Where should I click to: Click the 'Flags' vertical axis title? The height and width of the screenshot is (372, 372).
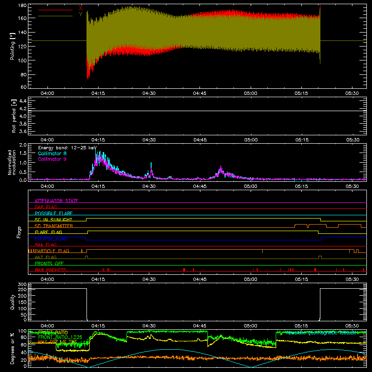click(x=19, y=232)
